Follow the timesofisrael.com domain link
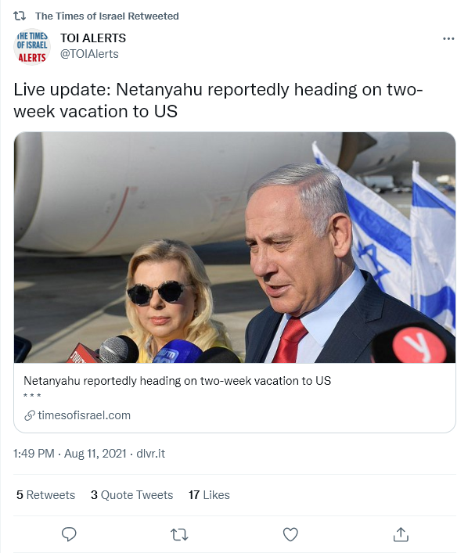 [84, 415]
